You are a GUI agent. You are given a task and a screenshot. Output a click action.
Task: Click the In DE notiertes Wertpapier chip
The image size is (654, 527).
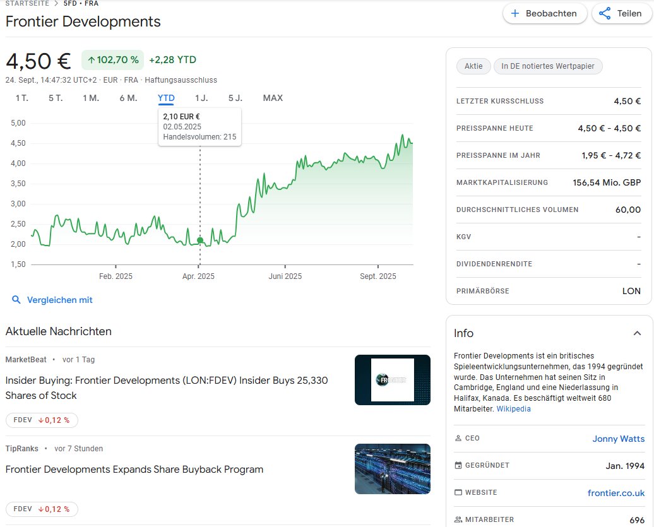[x=548, y=66]
